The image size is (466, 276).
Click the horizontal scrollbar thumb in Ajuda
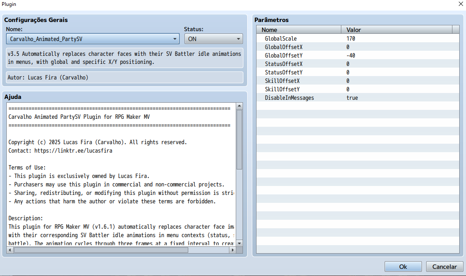pos(101,250)
